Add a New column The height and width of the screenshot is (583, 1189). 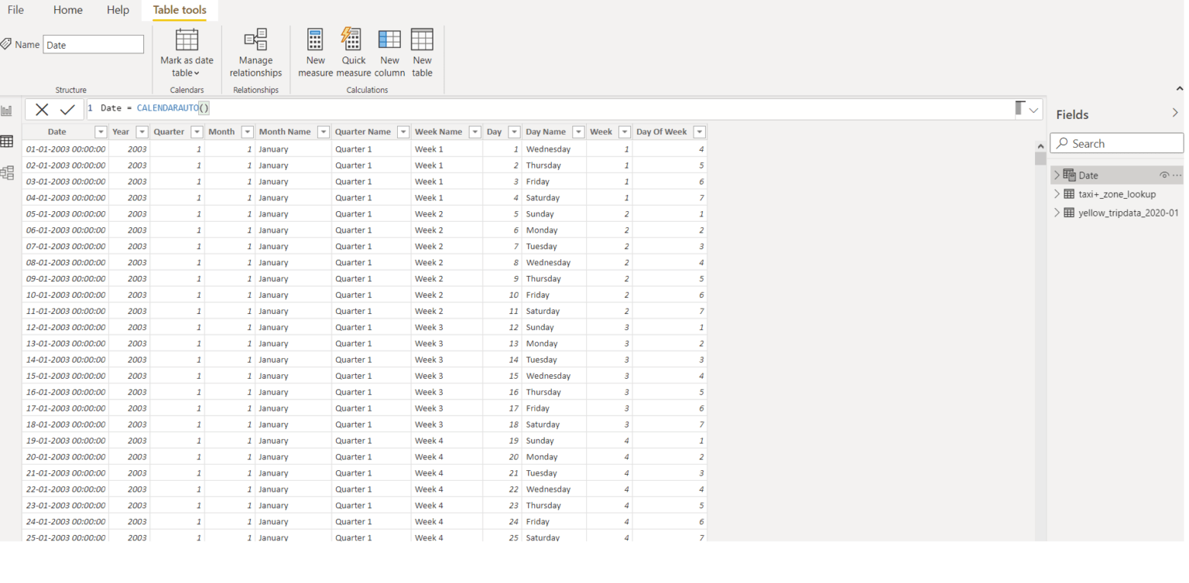pyautogui.click(x=389, y=51)
